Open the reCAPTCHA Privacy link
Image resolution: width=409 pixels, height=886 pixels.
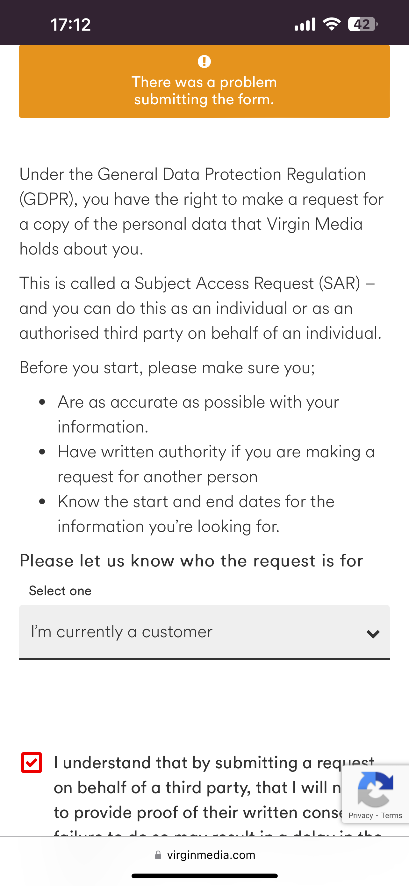(360, 816)
